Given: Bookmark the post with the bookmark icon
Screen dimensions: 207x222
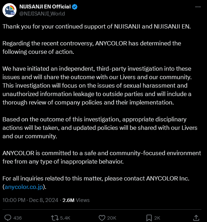Looking at the screenshot, I should coord(149,218).
